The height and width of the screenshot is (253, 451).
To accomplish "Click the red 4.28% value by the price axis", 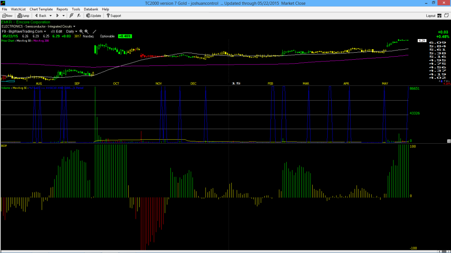I will click(447, 84).
